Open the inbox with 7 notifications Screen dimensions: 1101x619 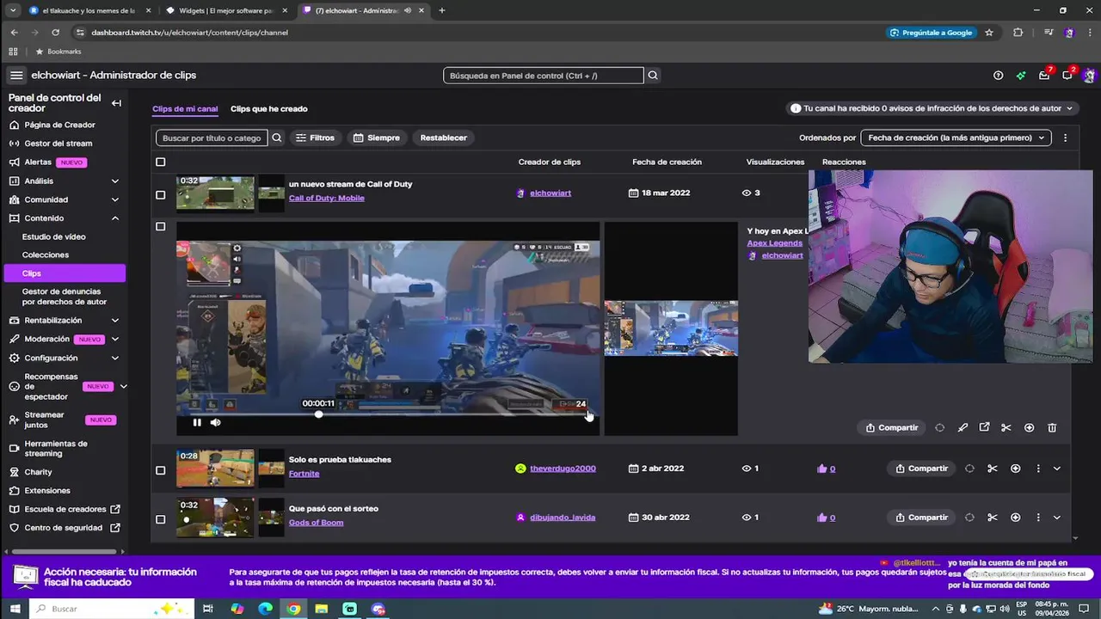coord(1044,76)
